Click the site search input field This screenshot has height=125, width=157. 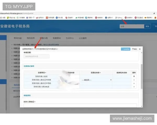(x=132, y=26)
